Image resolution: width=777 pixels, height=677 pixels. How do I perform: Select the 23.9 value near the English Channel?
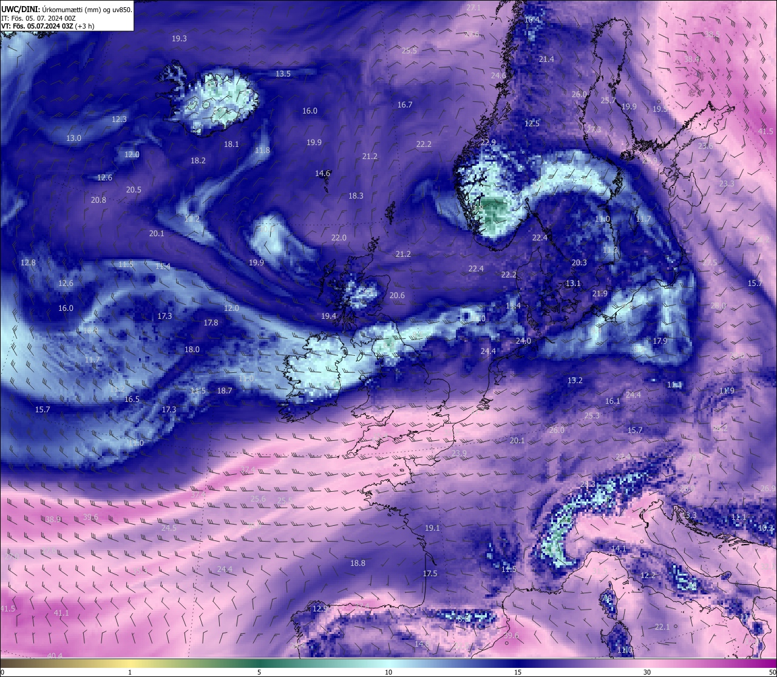[x=460, y=453]
